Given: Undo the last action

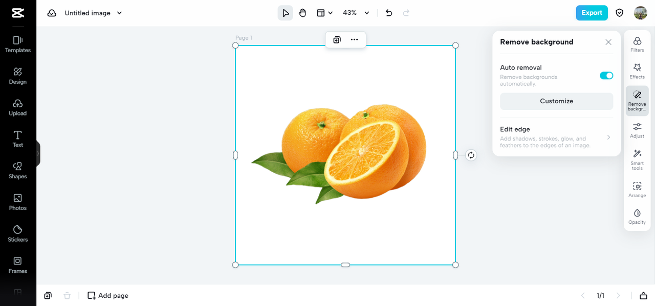Looking at the screenshot, I should coord(389,13).
